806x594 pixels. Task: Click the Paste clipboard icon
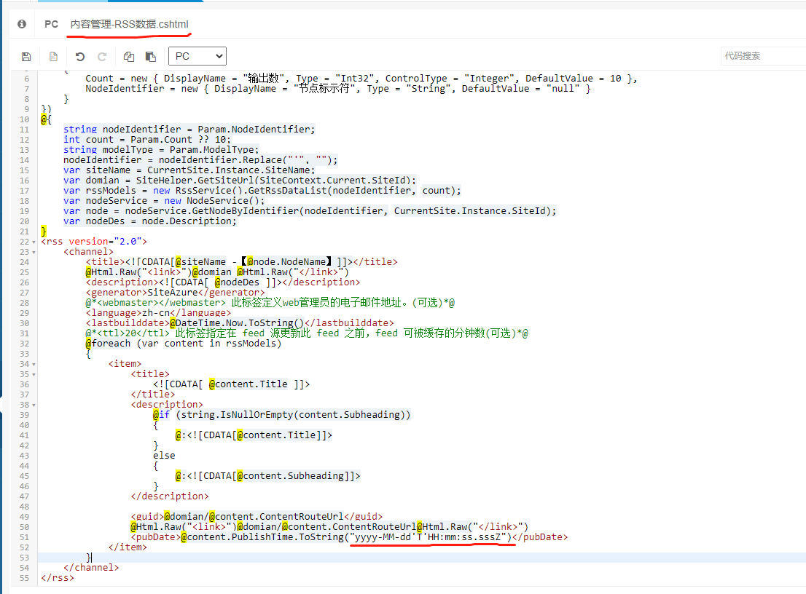150,56
